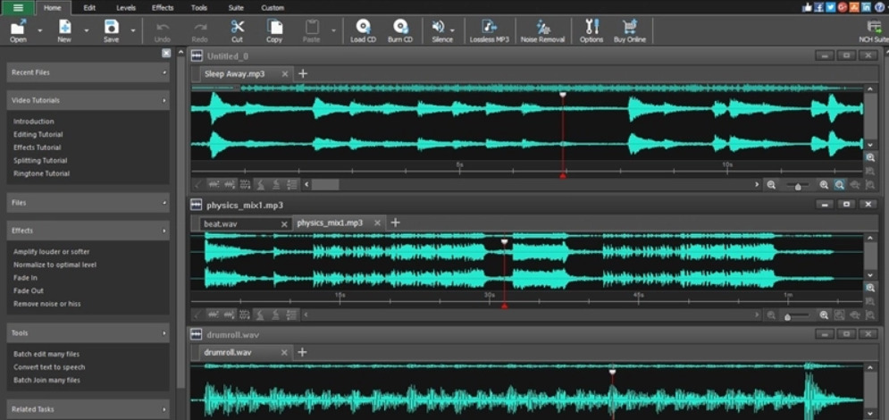Click the Buy Online cart icon
Viewport: 889px width, 420px height.
[x=629, y=27]
